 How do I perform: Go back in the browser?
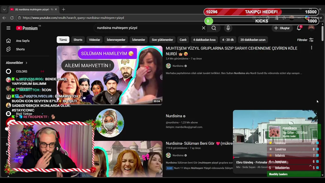pos(4,18)
